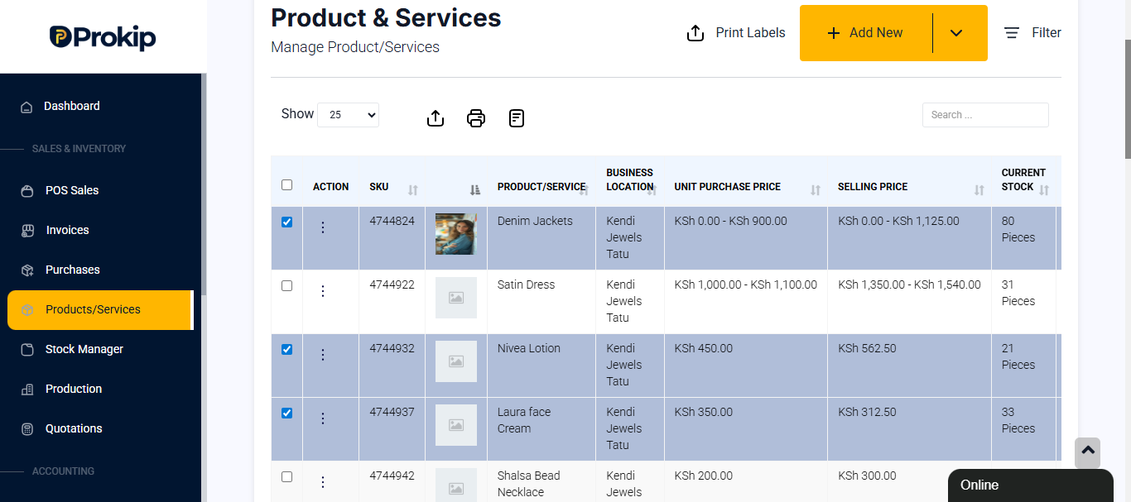
Task: Click the Filter button label
Action: [x=1047, y=33]
